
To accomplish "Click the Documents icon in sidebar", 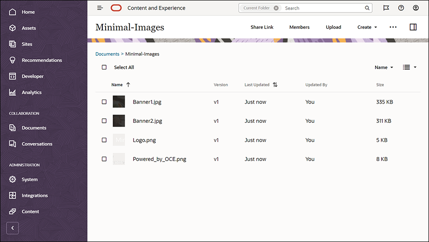I will (12, 128).
